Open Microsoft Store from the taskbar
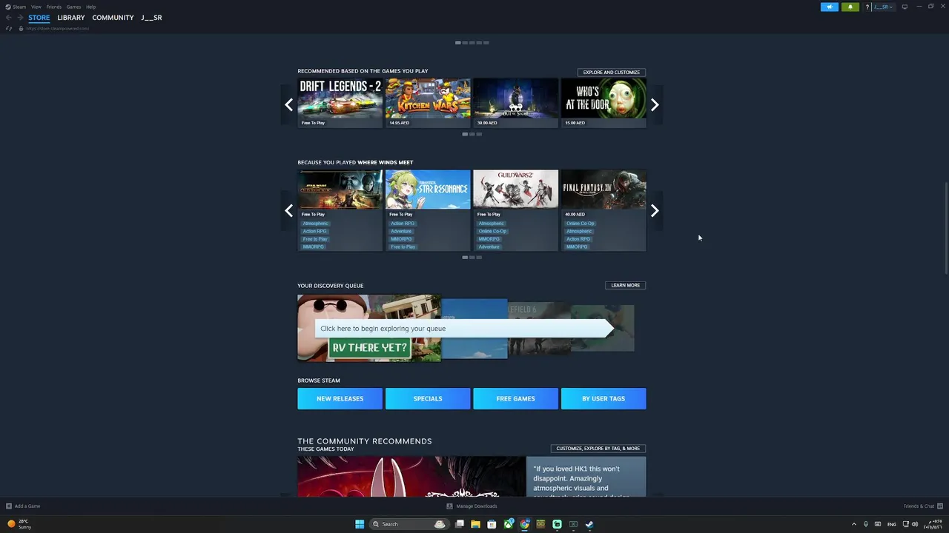The width and height of the screenshot is (949, 533). coord(492,524)
